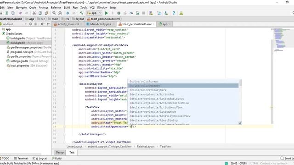Click autocomplete popup scrollbar
Screen dimensions: 294x165
240,82
